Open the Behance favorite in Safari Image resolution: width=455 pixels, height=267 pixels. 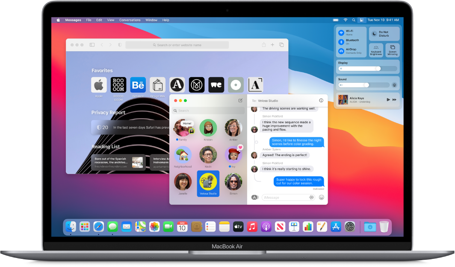point(138,85)
